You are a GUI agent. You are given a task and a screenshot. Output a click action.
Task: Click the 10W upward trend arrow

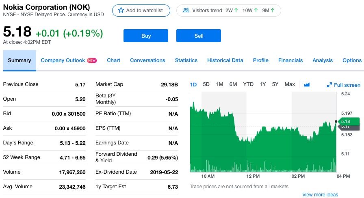[x=256, y=10]
